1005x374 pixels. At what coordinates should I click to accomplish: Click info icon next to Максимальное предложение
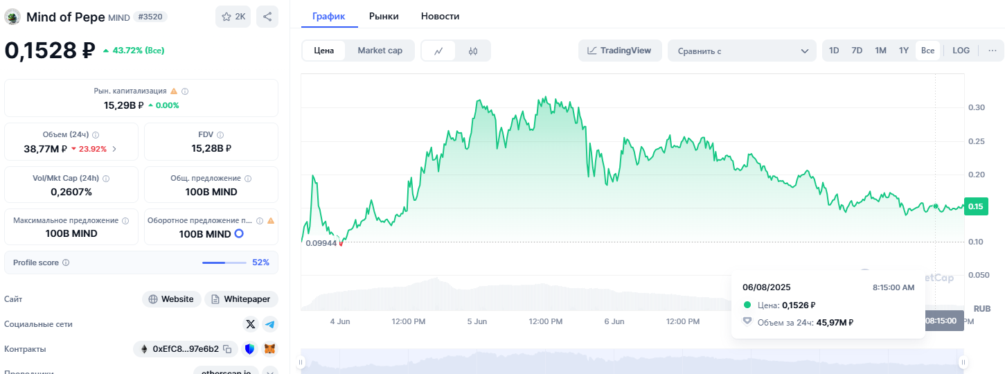click(125, 221)
